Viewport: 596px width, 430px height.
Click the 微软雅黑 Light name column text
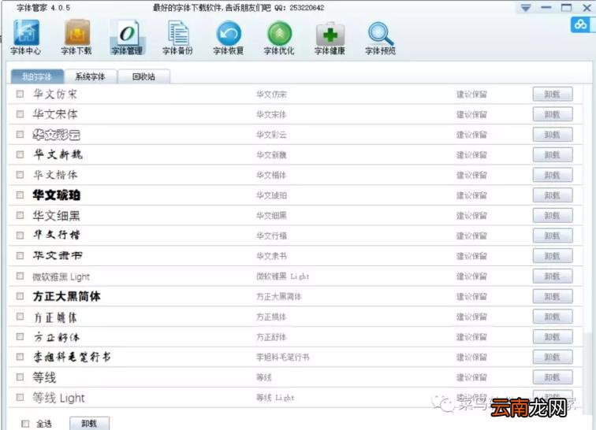283,276
